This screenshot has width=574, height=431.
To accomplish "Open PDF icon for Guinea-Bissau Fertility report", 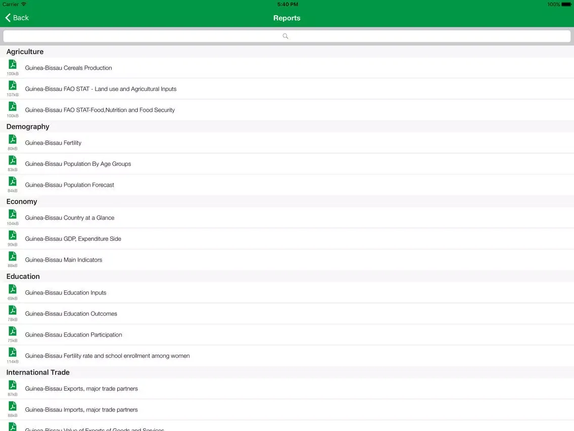I will coord(13,139).
